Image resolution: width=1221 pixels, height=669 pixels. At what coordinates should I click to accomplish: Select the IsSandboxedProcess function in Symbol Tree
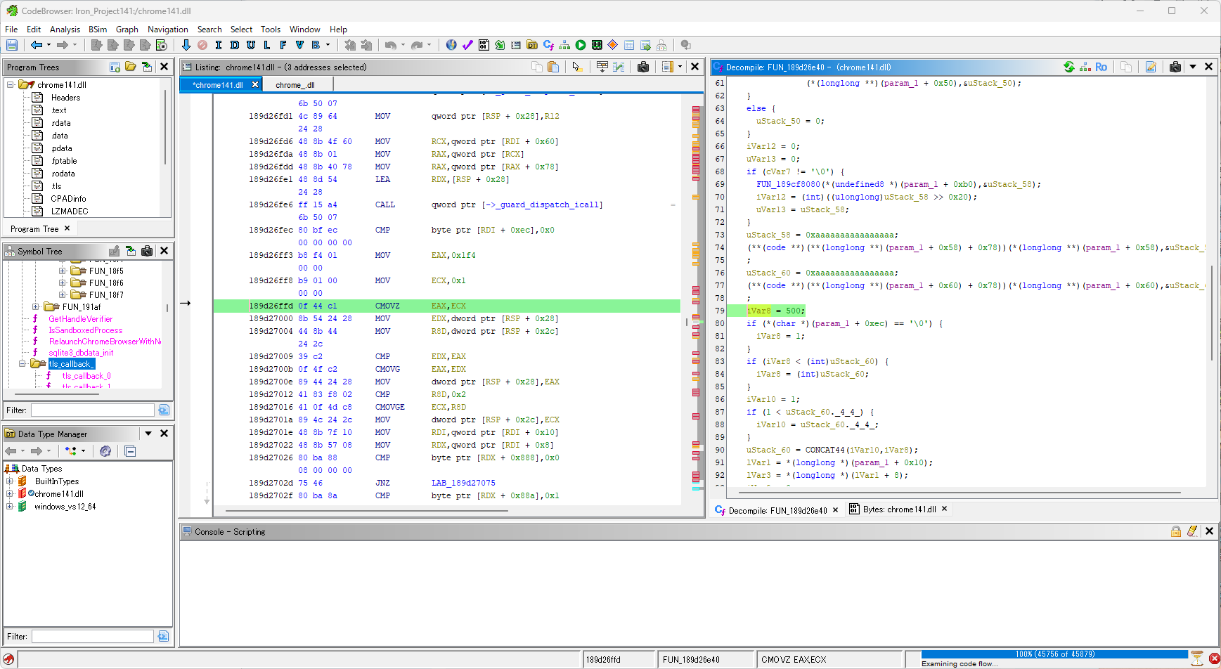coord(85,330)
